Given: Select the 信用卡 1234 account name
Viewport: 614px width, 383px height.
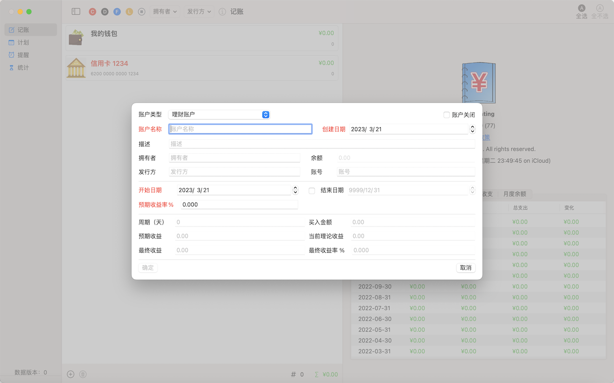Looking at the screenshot, I should click(x=109, y=63).
